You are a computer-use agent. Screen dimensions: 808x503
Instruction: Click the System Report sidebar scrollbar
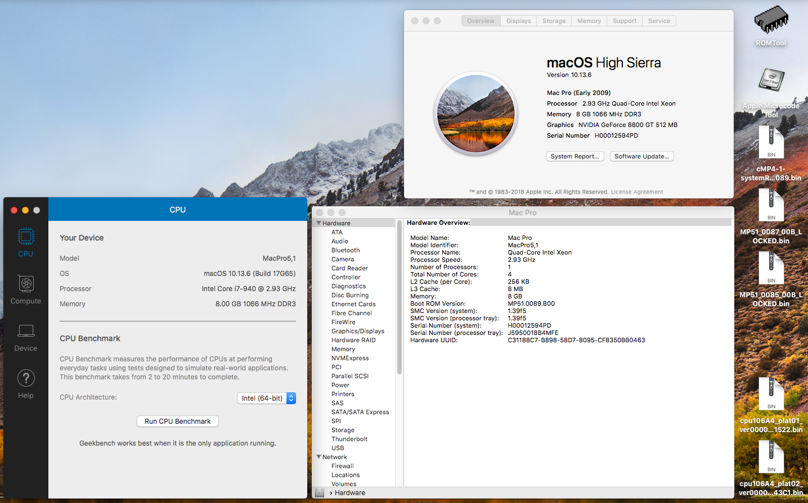[399, 297]
